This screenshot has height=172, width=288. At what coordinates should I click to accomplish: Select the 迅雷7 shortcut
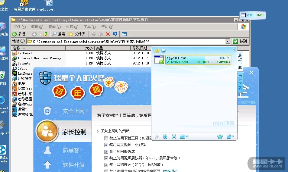(x=19, y=109)
